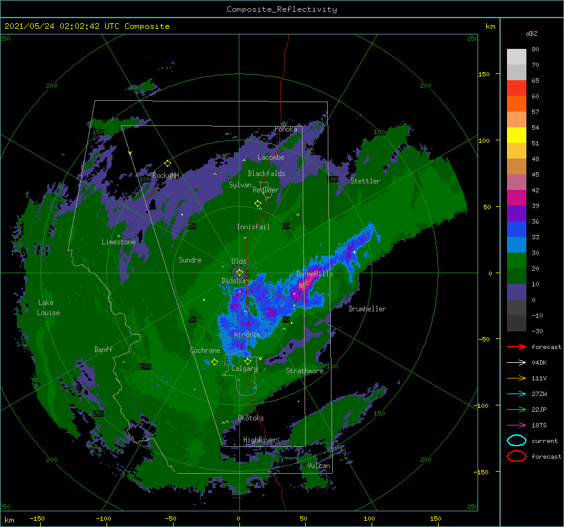Click the ThreeHills city label

tap(314, 274)
